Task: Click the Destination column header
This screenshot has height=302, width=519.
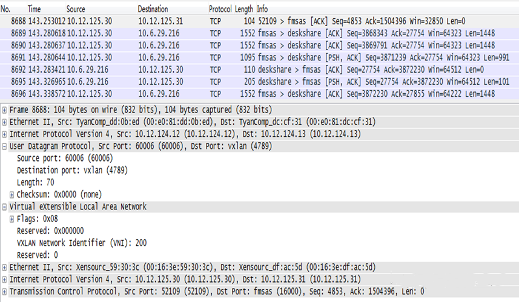Action: [153, 9]
